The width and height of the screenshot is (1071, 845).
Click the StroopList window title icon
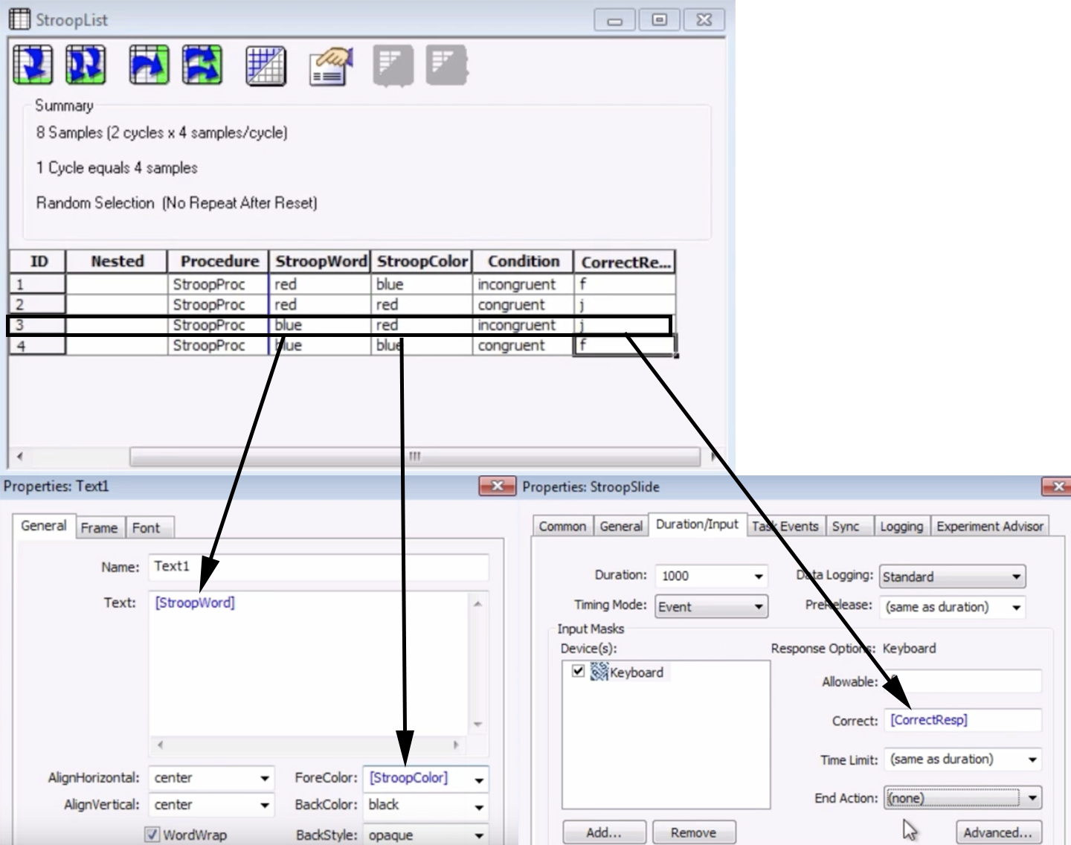pos(19,19)
